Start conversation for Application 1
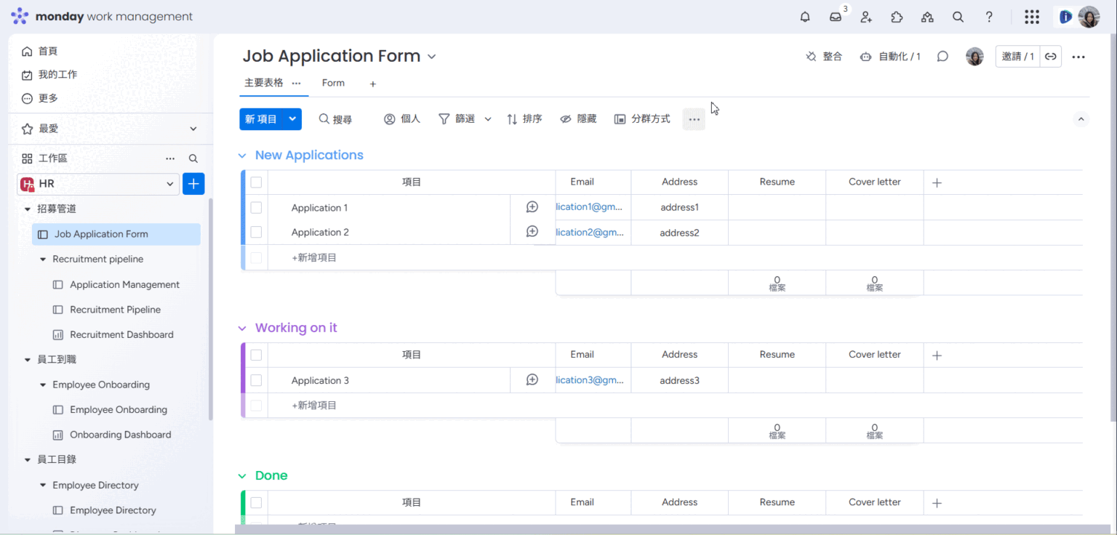The width and height of the screenshot is (1117, 535). (532, 207)
